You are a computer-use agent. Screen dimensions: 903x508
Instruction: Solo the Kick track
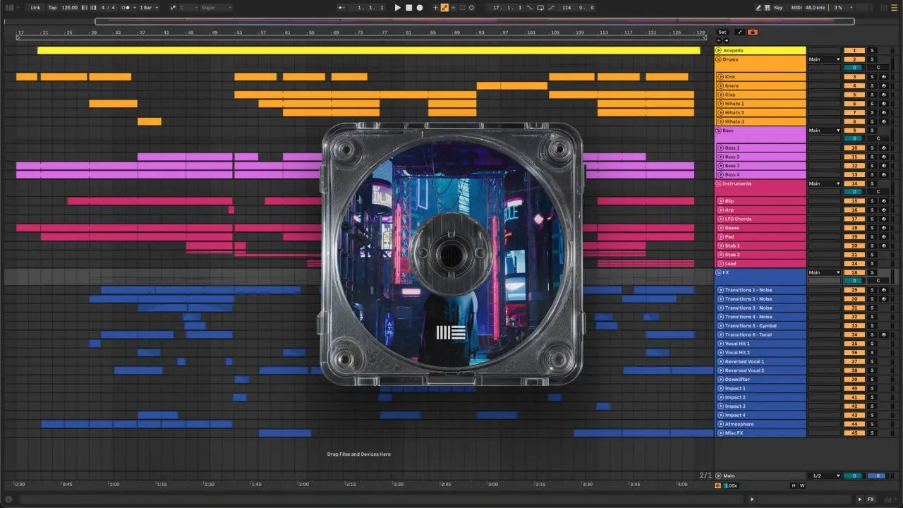click(x=872, y=77)
